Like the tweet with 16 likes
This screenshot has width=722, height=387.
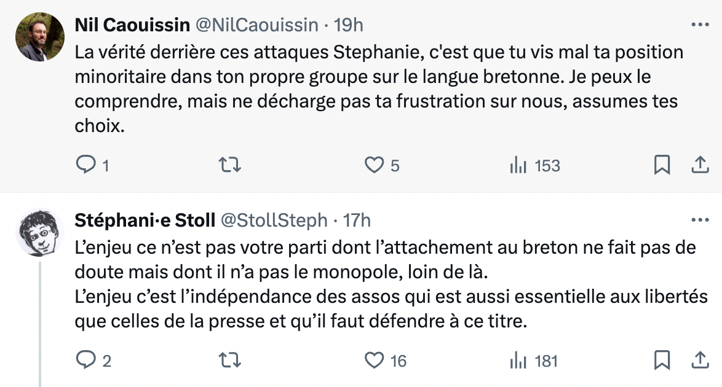[374, 360]
